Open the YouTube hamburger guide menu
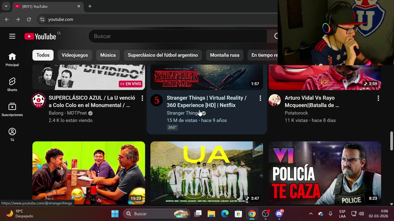This screenshot has height=221, width=394. 12,36
